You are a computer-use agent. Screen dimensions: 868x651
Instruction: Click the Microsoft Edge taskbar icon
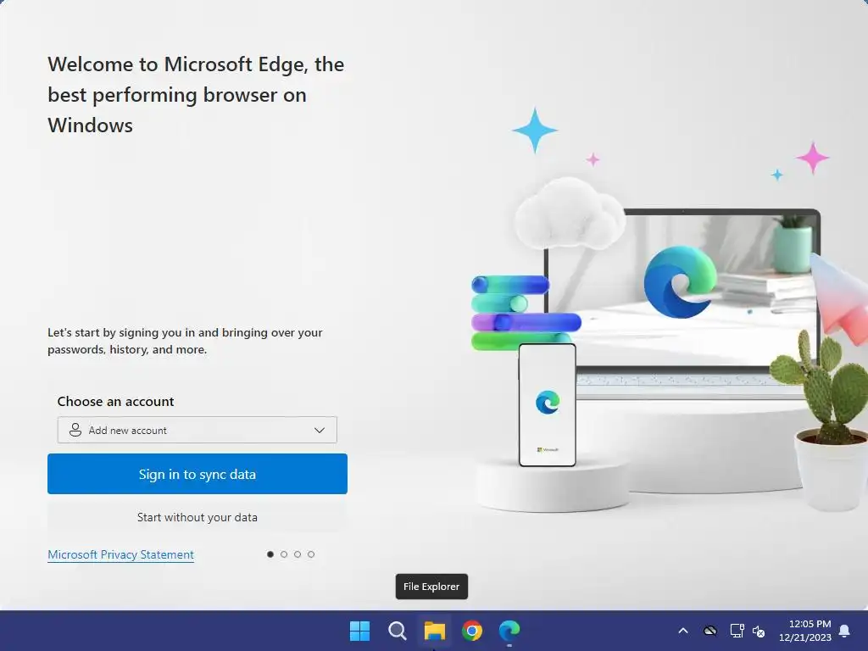click(x=509, y=631)
